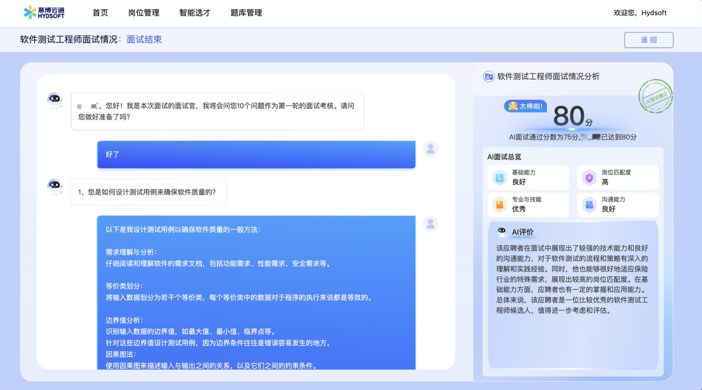
Task: Click the 面试结束 status link
Action: click(144, 40)
